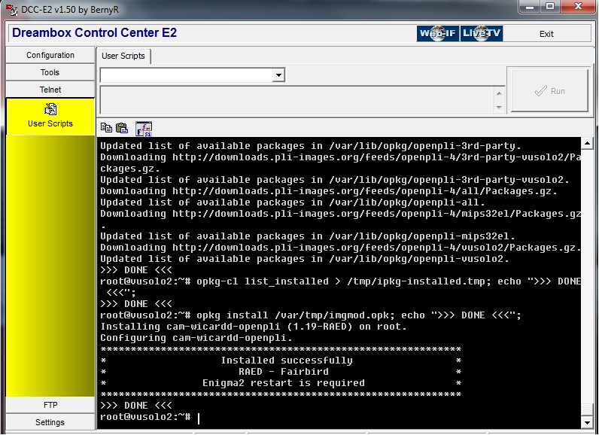Click 'Configuring cam-wicardd-openpli.' line
Image resolution: width=599 pixels, height=435 pixels.
(196, 338)
